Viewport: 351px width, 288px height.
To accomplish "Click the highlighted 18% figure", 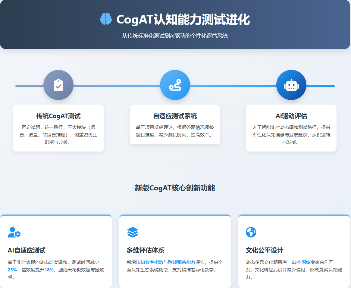I will pos(49,270).
